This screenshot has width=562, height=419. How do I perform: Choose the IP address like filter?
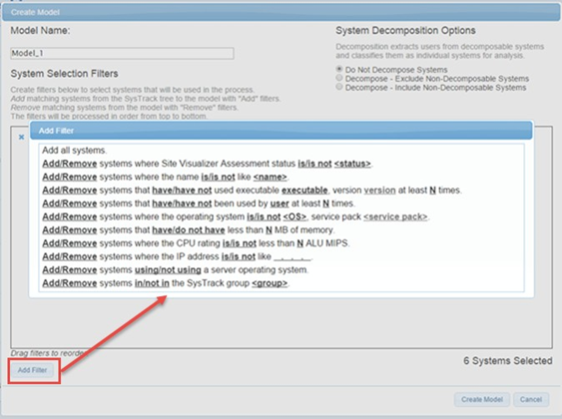click(178, 256)
